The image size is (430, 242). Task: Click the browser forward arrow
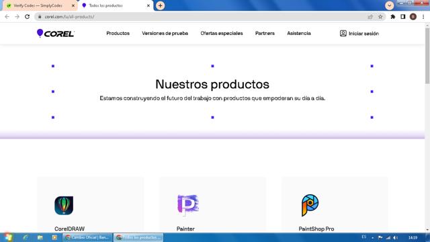tap(17, 17)
